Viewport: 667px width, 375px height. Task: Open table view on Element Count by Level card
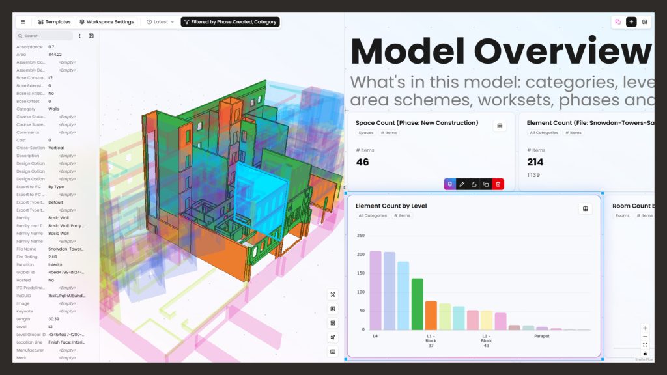point(586,209)
